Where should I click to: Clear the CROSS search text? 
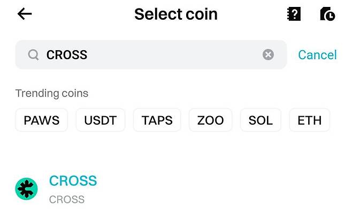coord(268,55)
